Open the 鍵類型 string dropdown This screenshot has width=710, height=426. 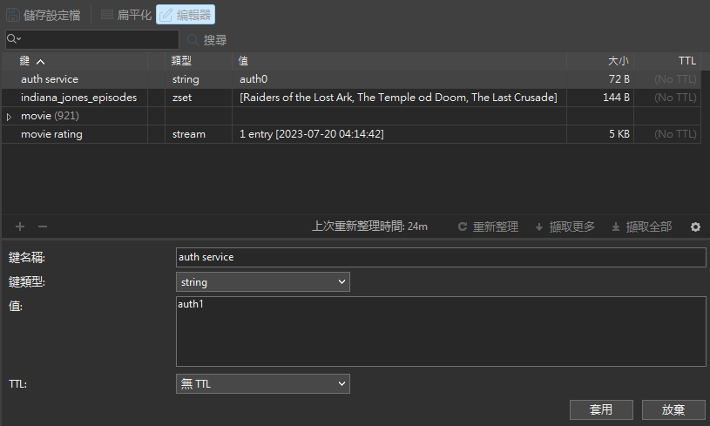click(x=262, y=282)
